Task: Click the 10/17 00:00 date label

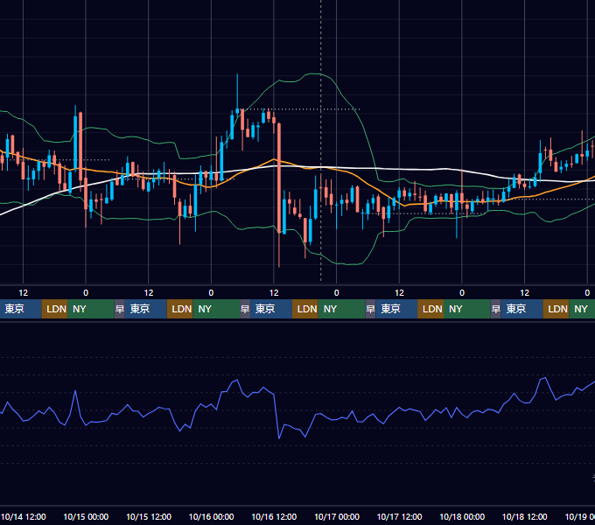Action: point(337,516)
